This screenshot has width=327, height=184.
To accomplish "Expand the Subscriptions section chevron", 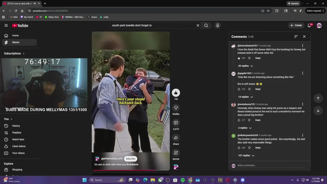I will [24, 53].
